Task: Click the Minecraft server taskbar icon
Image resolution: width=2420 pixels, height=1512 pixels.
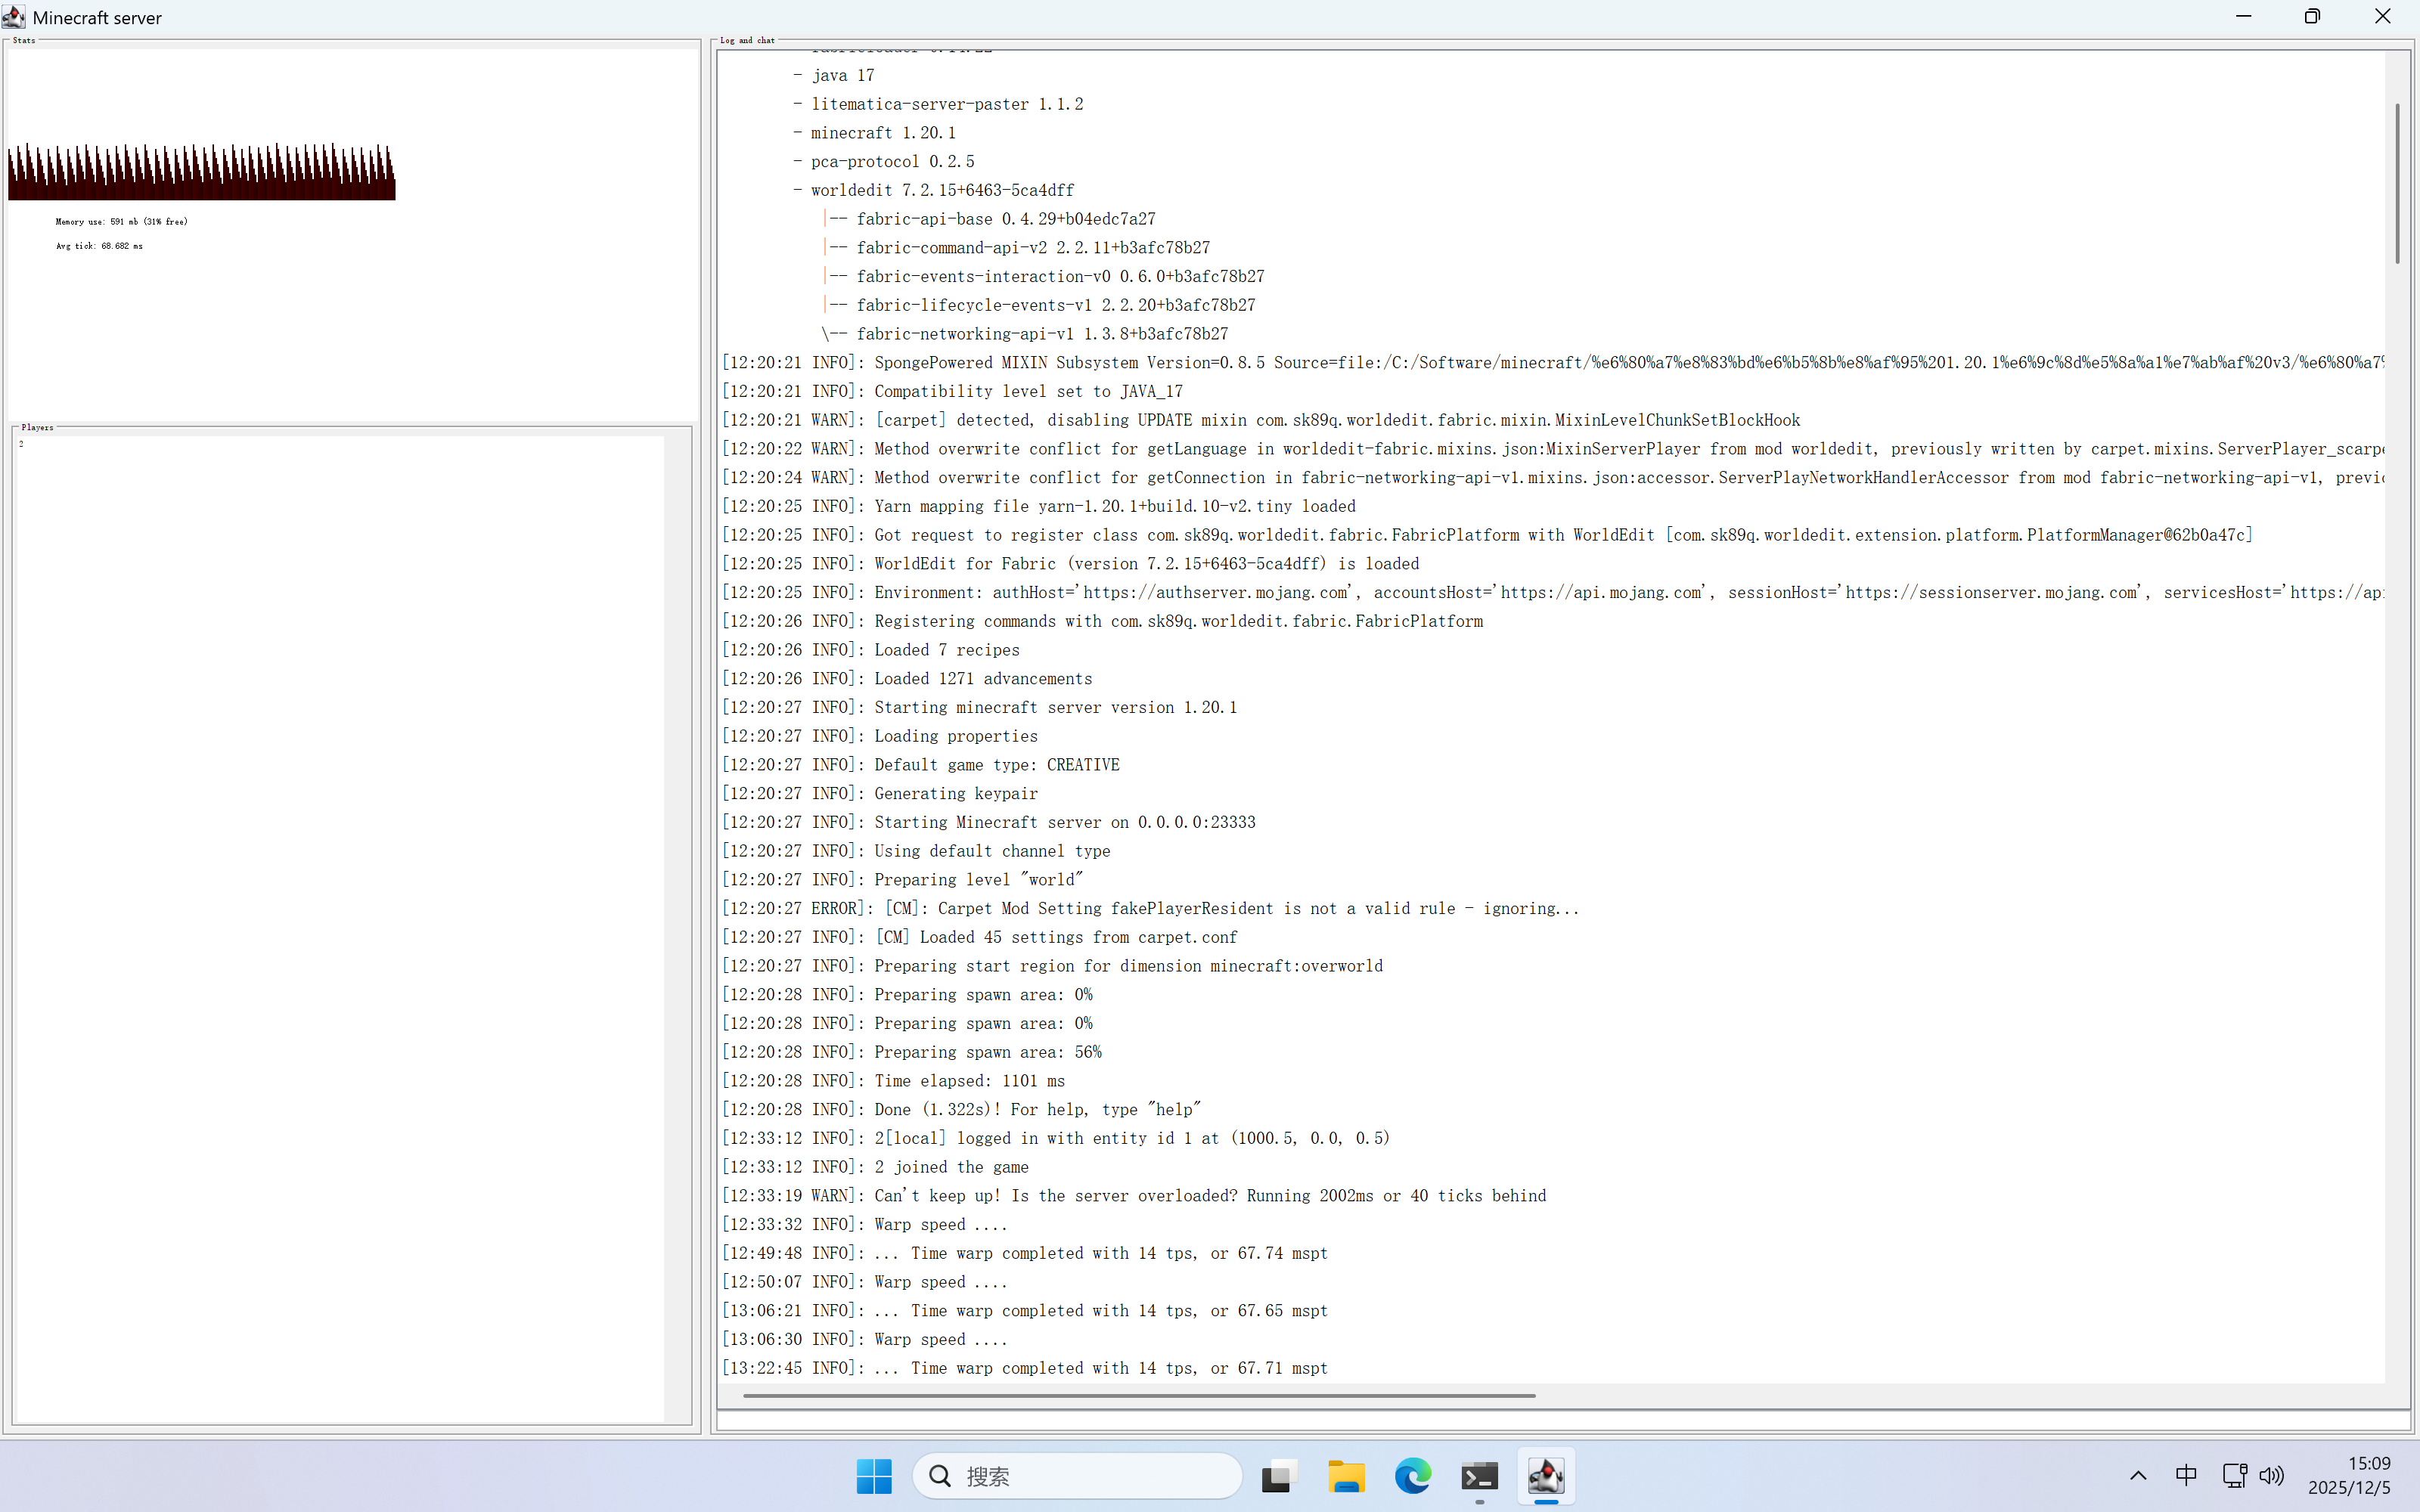Action: [1546, 1476]
